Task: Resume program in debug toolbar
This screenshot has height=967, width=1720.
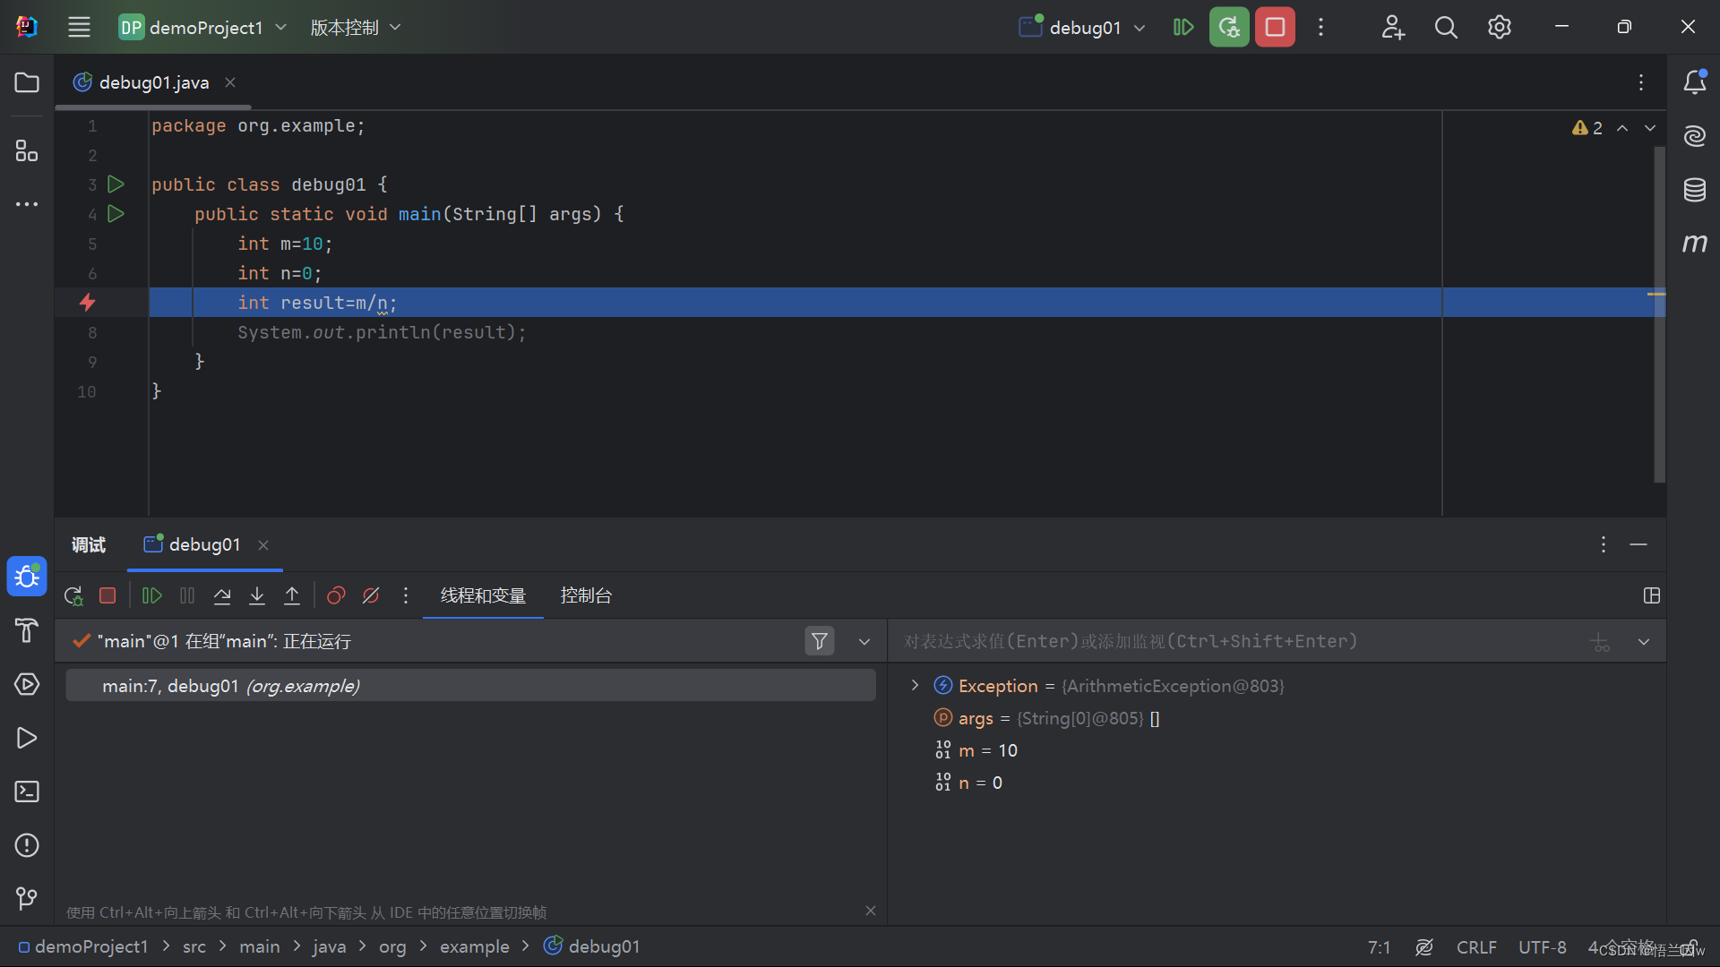Action: click(152, 595)
